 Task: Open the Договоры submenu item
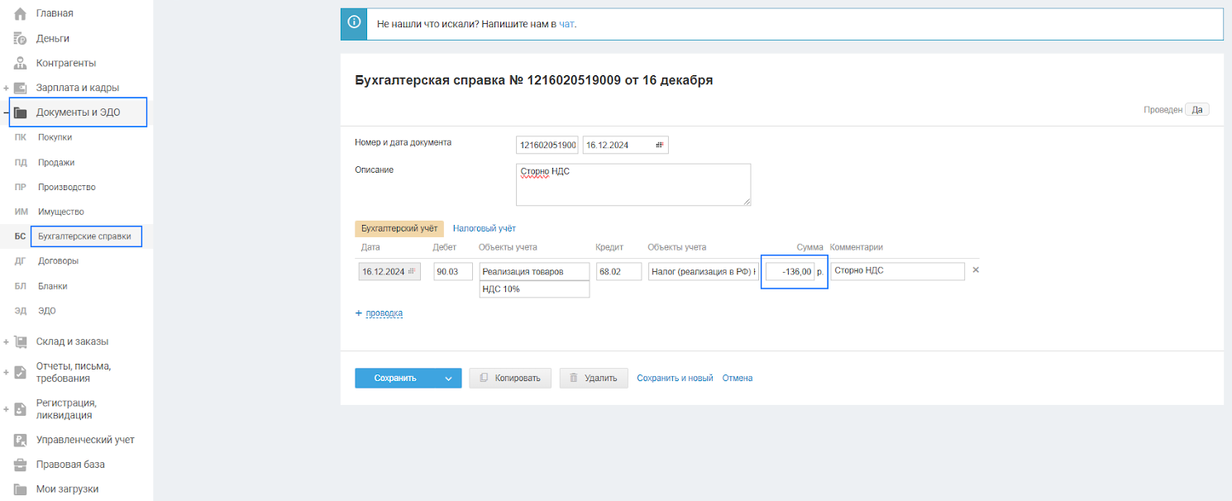[x=59, y=261]
